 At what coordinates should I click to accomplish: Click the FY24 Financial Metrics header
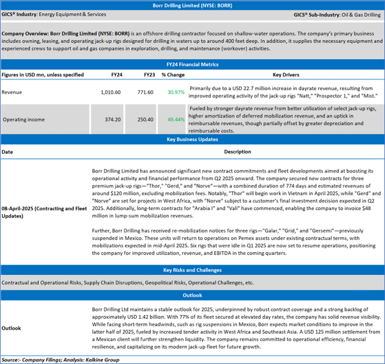click(x=192, y=65)
